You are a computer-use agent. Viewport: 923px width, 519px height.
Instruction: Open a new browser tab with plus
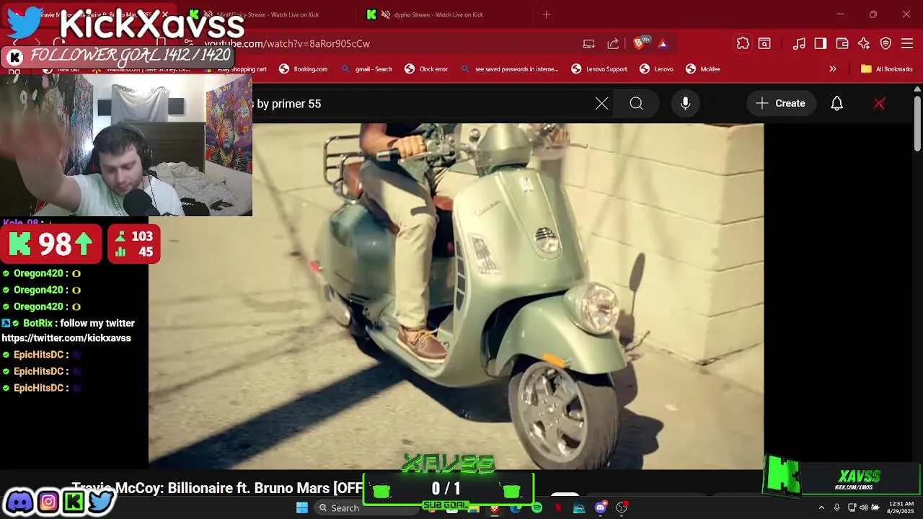click(x=546, y=14)
